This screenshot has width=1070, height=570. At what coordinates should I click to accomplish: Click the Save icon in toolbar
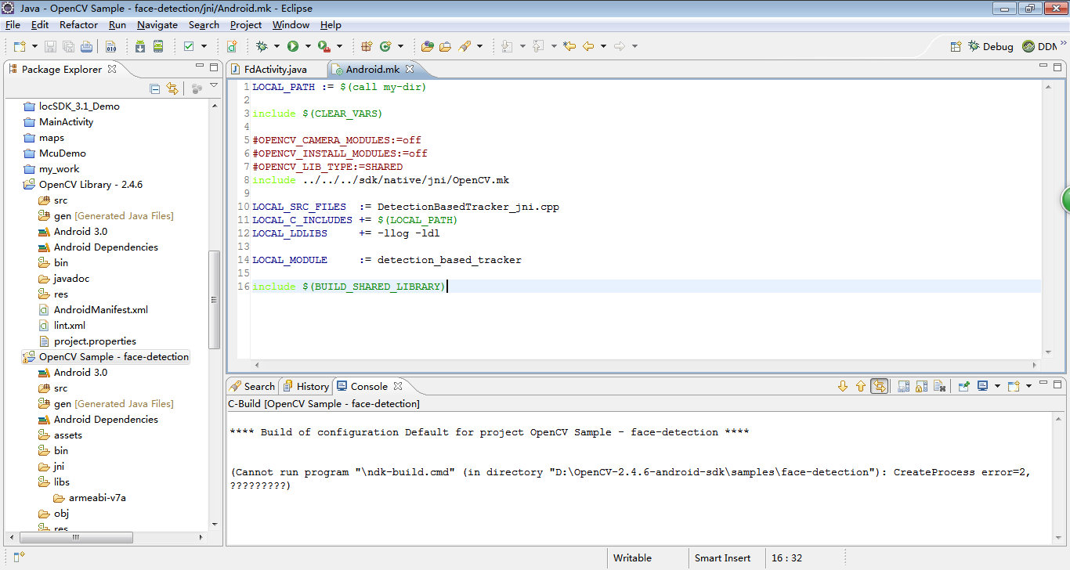point(50,46)
